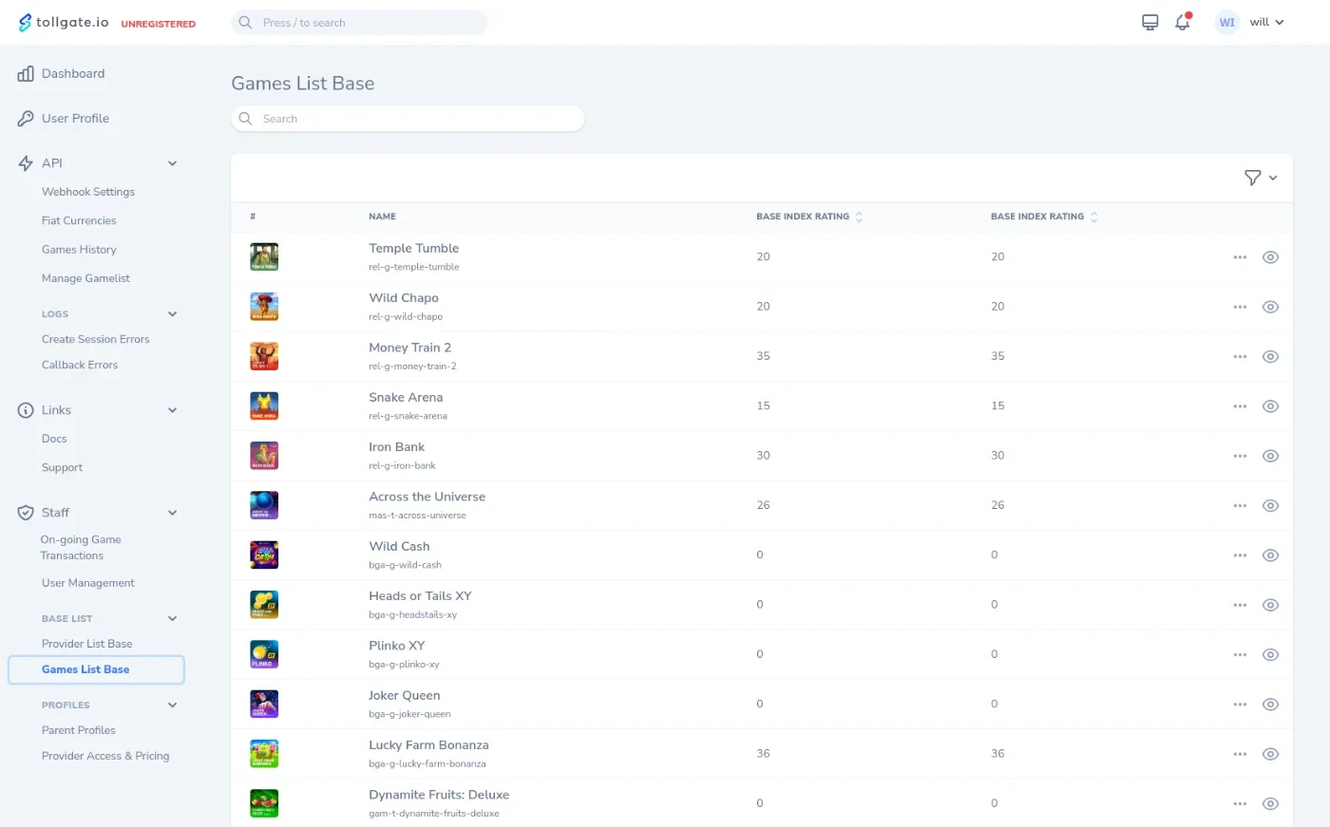Viewport: 1330px width, 827px height.
Task: Collapse the Staff sidebar section
Action: tap(172, 513)
